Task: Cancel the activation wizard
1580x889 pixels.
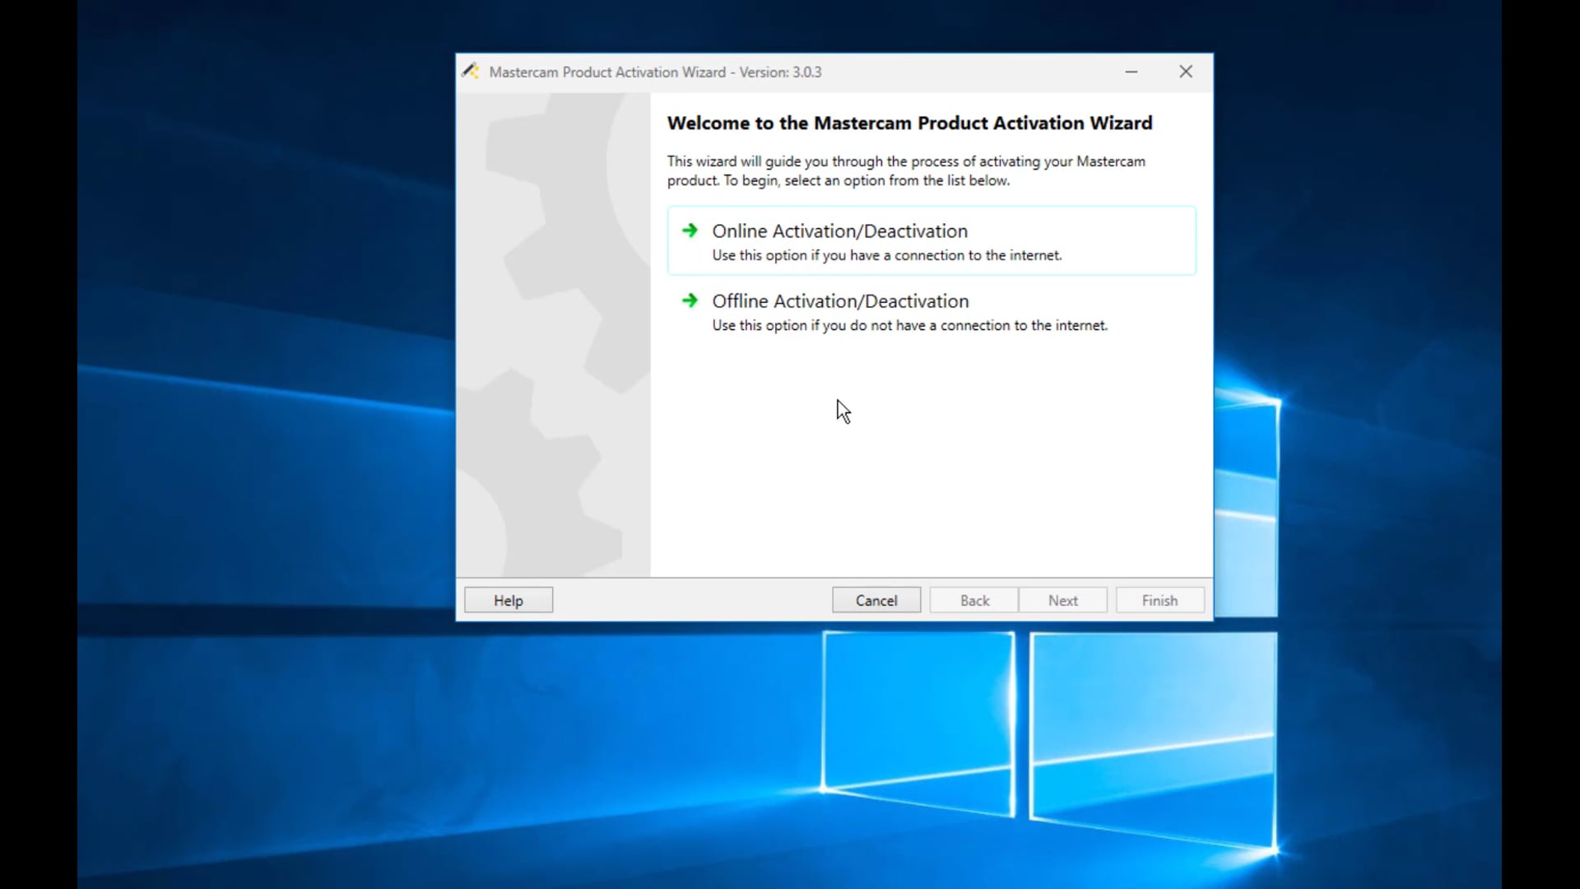Action: 876,600
